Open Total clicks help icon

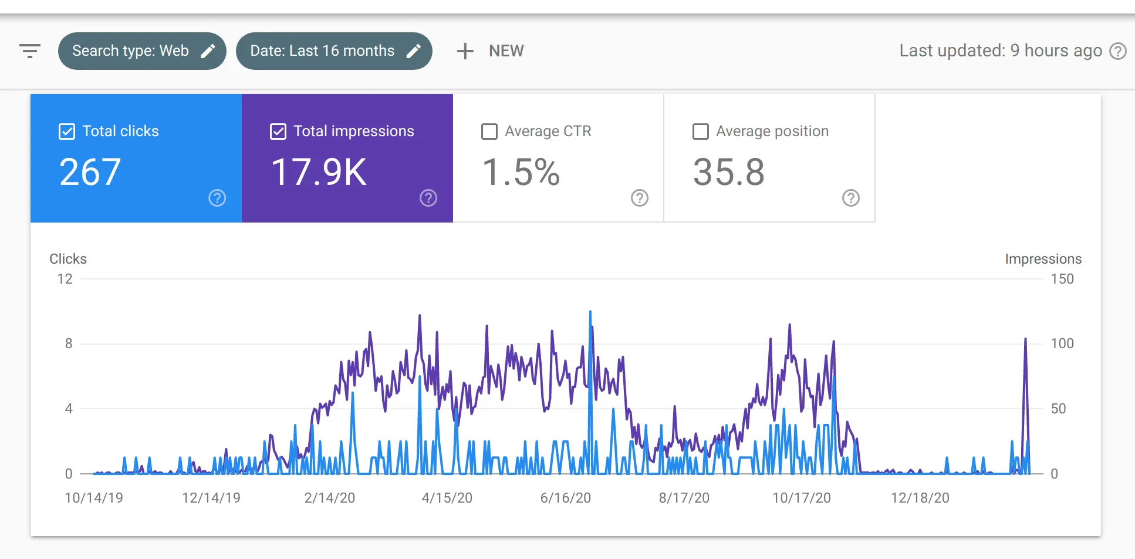click(x=217, y=198)
